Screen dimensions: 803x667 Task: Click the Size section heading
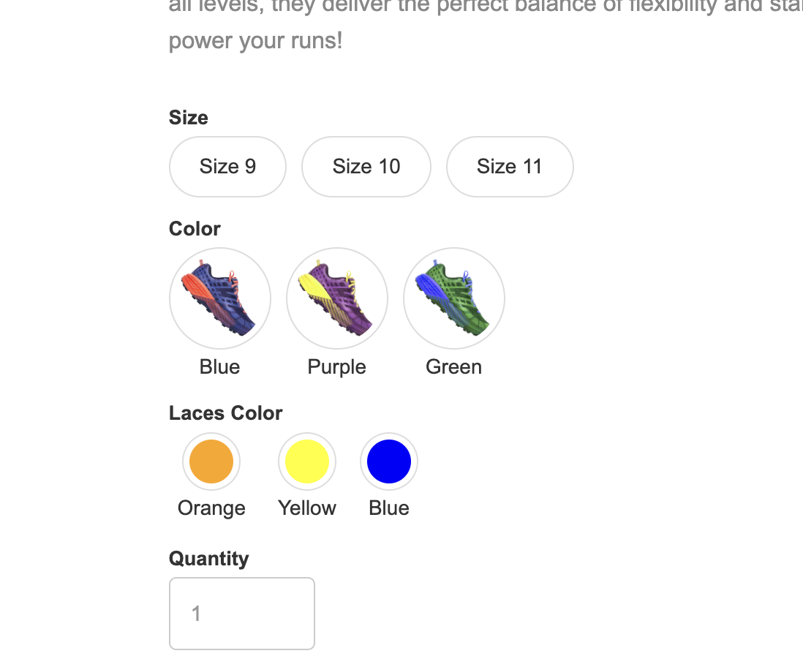pyautogui.click(x=189, y=118)
